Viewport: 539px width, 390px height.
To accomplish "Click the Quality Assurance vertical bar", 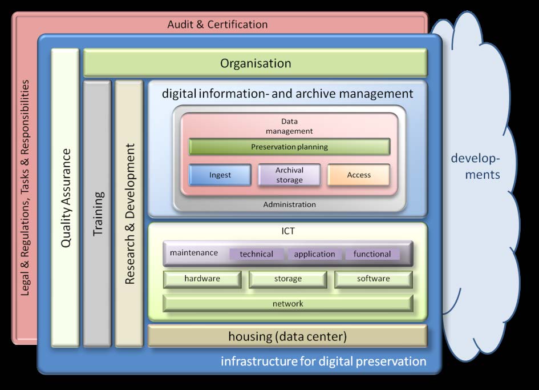I will click(66, 198).
